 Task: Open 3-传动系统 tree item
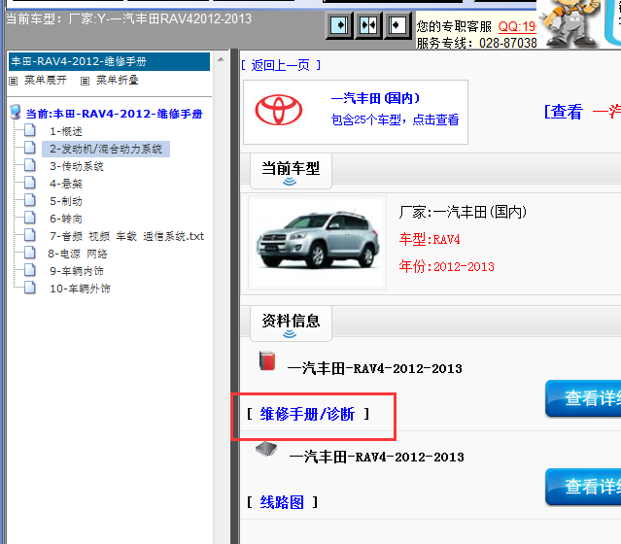point(77,166)
